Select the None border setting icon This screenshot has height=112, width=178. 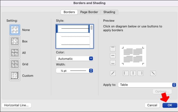[15, 30]
